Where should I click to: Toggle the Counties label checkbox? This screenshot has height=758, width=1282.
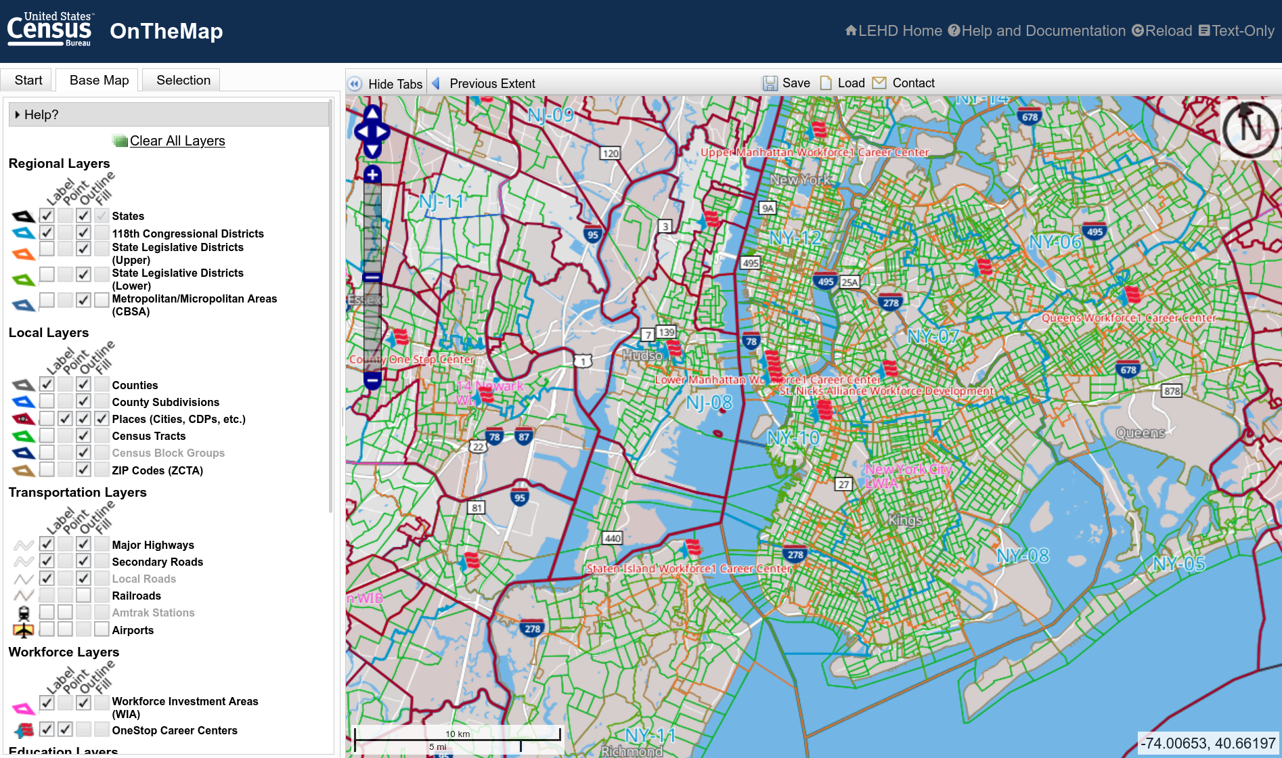47,384
